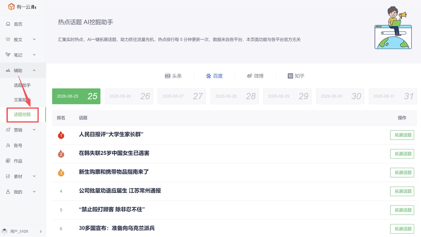The image size is (421, 237).
Task: Click the 微博 platform icon
Action: pyautogui.click(x=249, y=76)
